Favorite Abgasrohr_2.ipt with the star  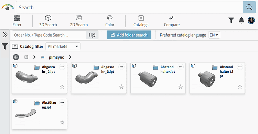click(62, 87)
